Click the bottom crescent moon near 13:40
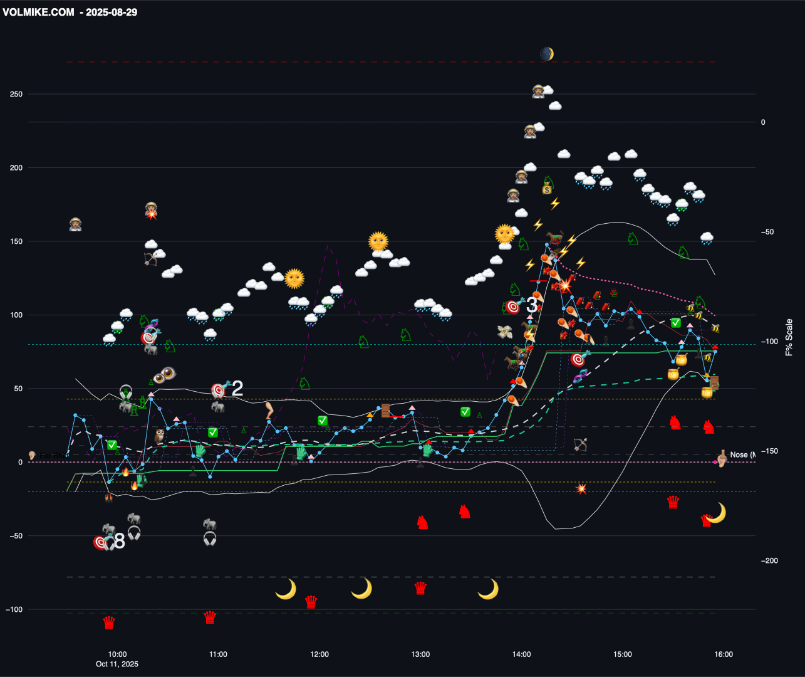 pos(488,589)
